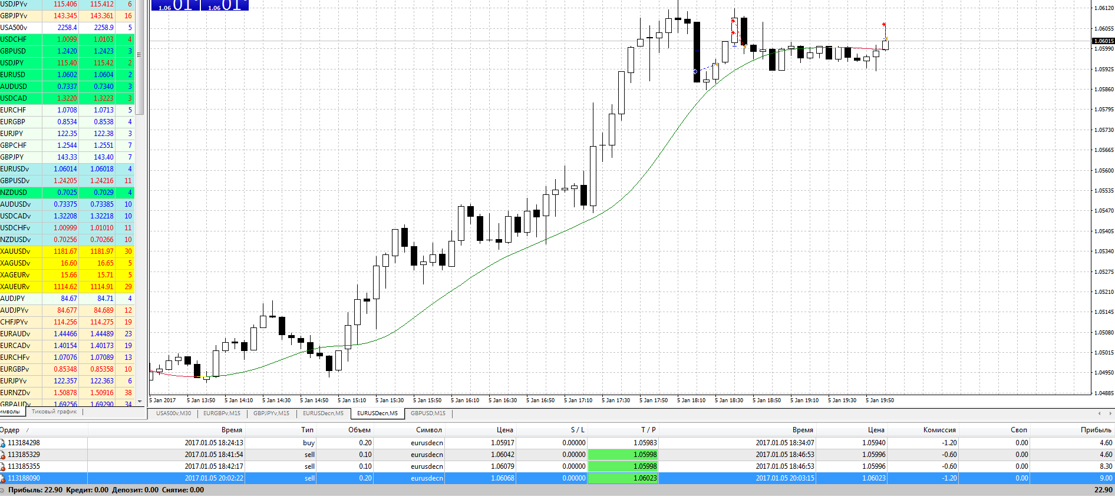Select the XAUUSDv symbol row

tap(67, 251)
